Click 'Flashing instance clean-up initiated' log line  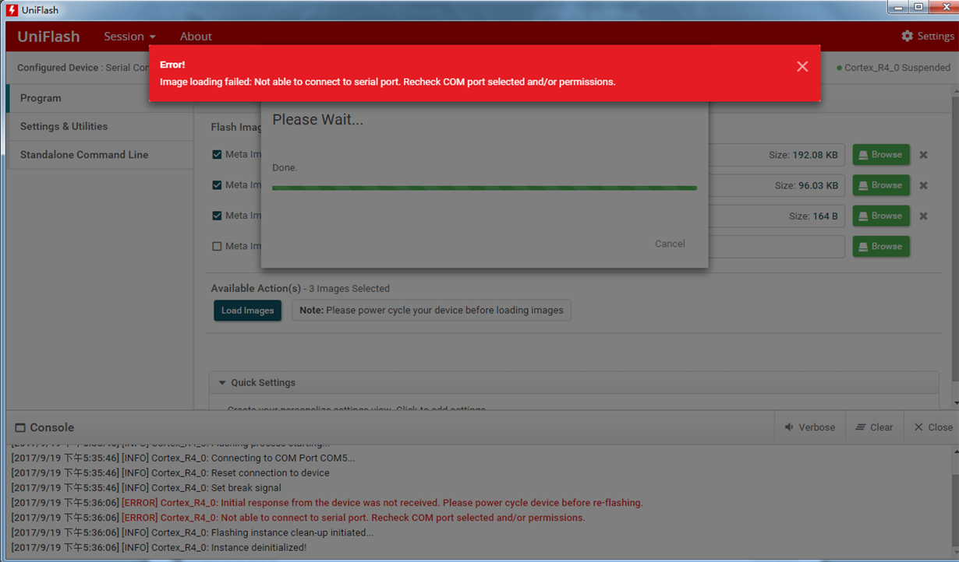[192, 532]
